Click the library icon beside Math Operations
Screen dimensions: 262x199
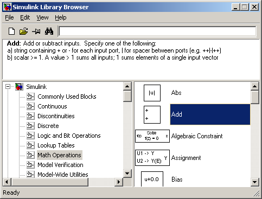click(30, 155)
